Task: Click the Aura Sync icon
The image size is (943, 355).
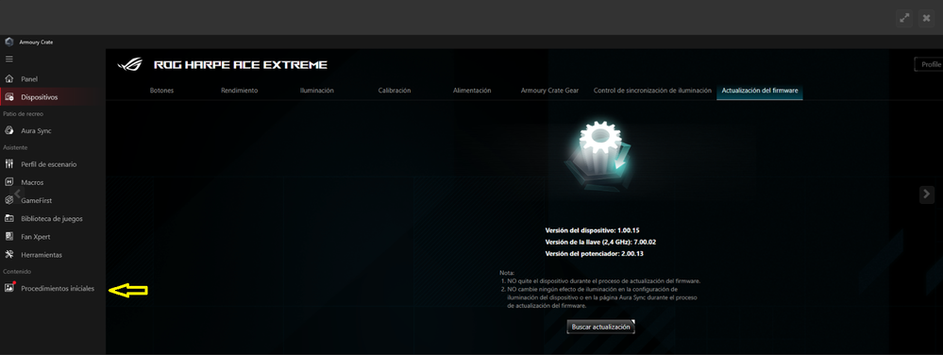Action: click(x=9, y=130)
